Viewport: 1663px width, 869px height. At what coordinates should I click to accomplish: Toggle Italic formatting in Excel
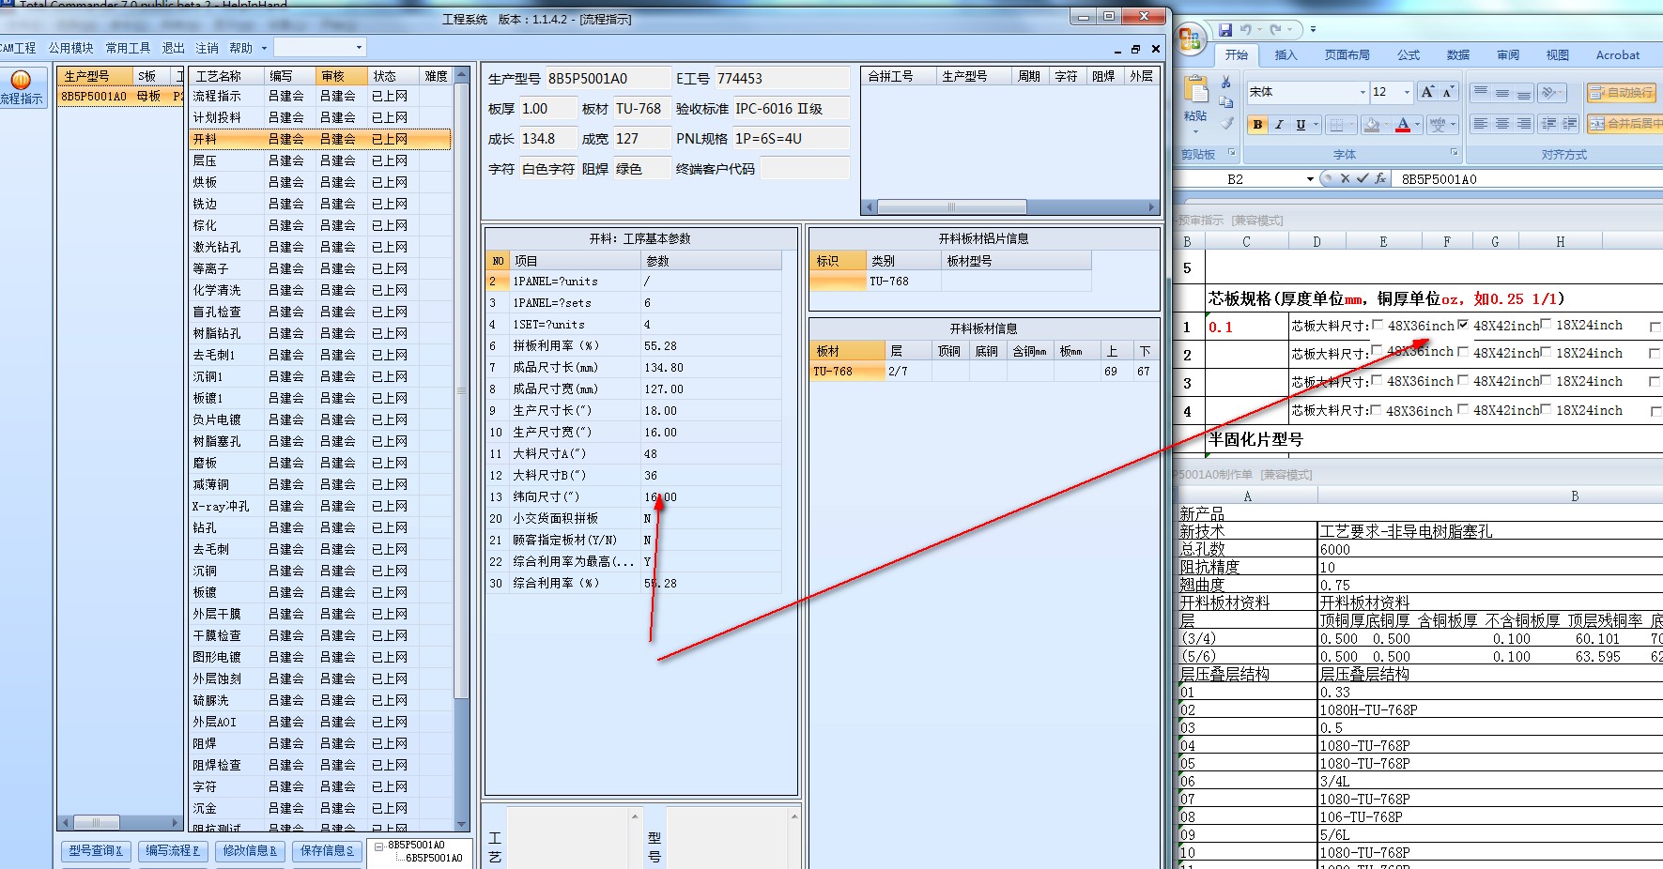(x=1279, y=125)
